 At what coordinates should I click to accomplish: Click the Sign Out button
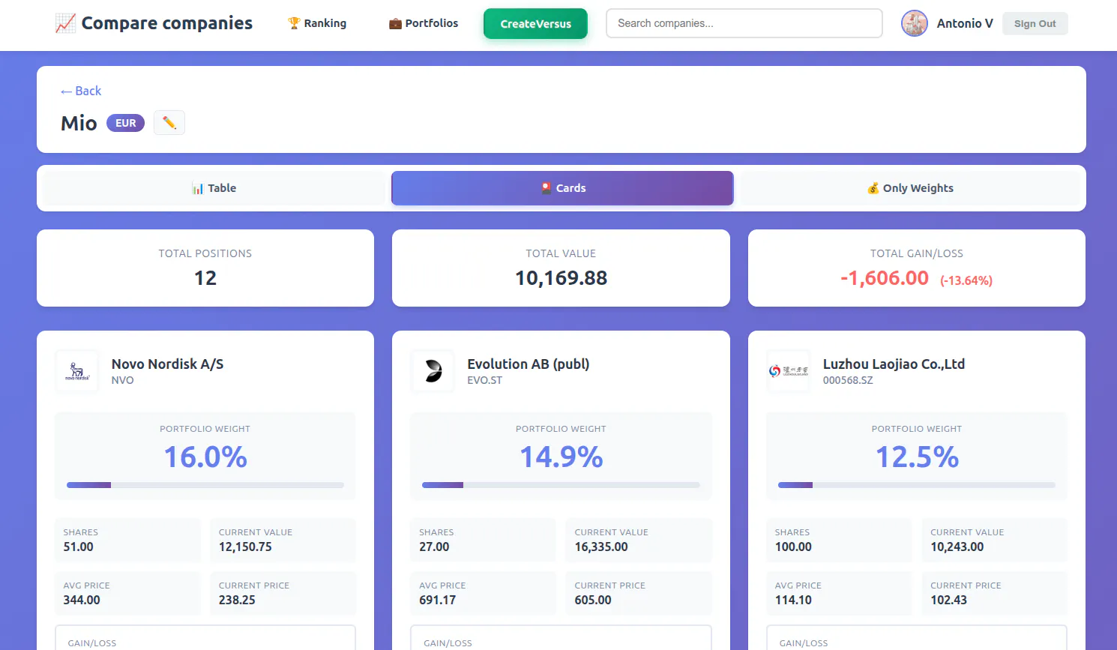pyautogui.click(x=1035, y=23)
